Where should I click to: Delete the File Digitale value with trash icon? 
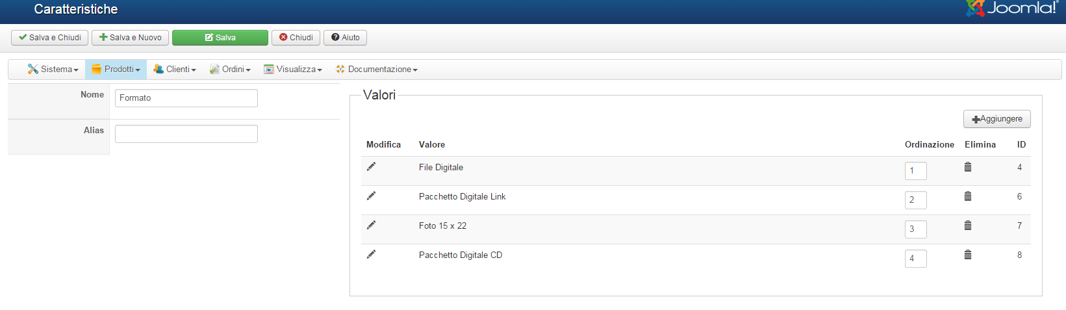tap(968, 167)
